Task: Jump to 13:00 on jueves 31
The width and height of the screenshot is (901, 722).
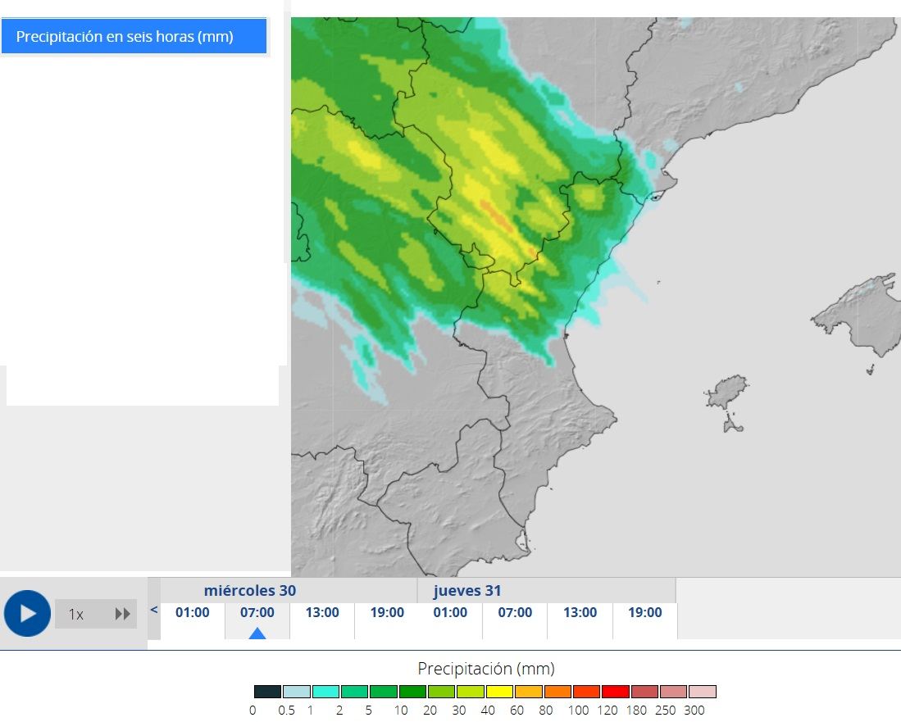Action: point(580,613)
